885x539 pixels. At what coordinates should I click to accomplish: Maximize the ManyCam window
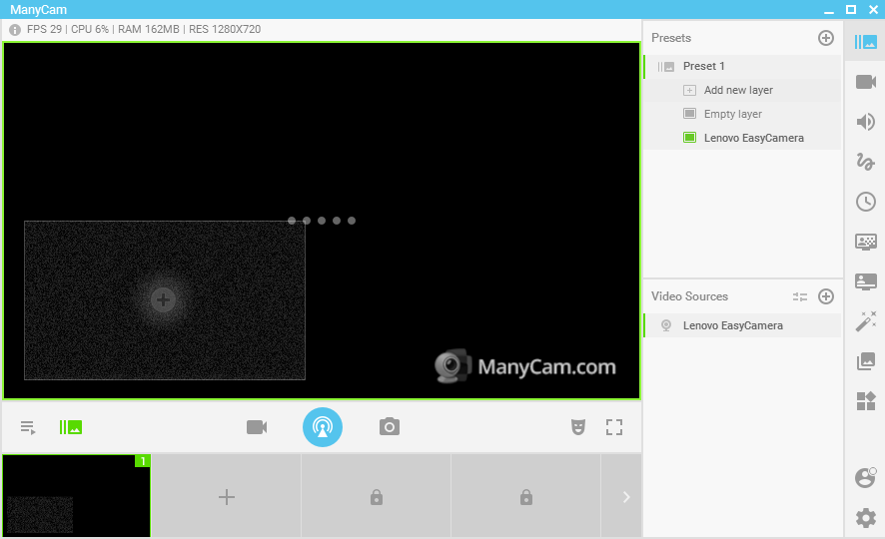click(x=851, y=9)
